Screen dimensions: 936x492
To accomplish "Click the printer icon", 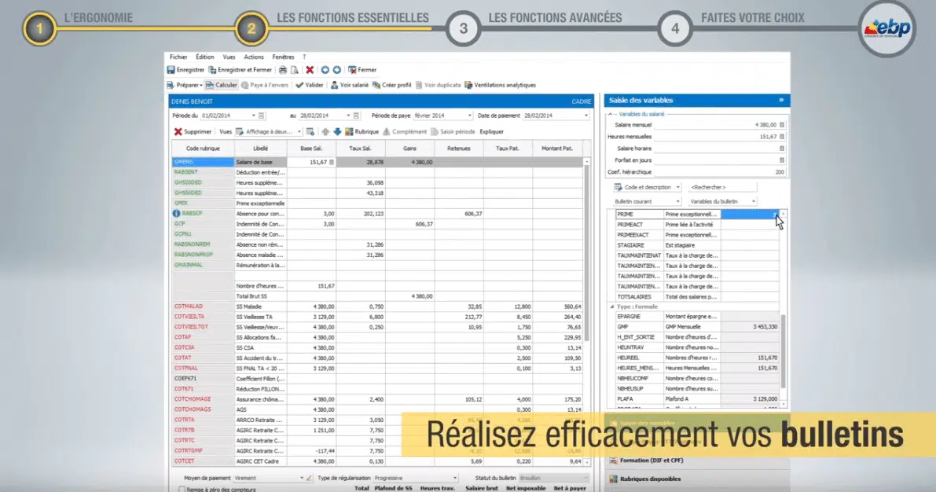I will (x=283, y=70).
